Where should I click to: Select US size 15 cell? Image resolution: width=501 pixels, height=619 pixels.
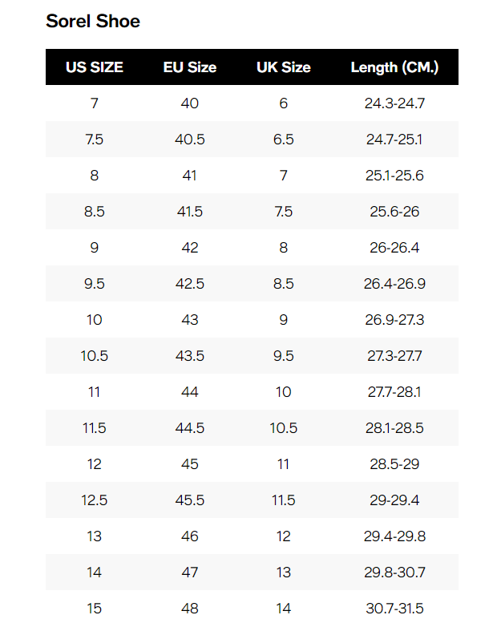pos(95,608)
